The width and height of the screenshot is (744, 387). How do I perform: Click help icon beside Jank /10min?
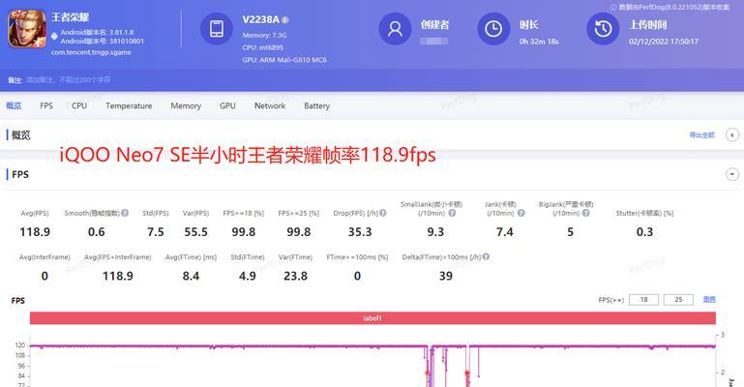click(521, 213)
